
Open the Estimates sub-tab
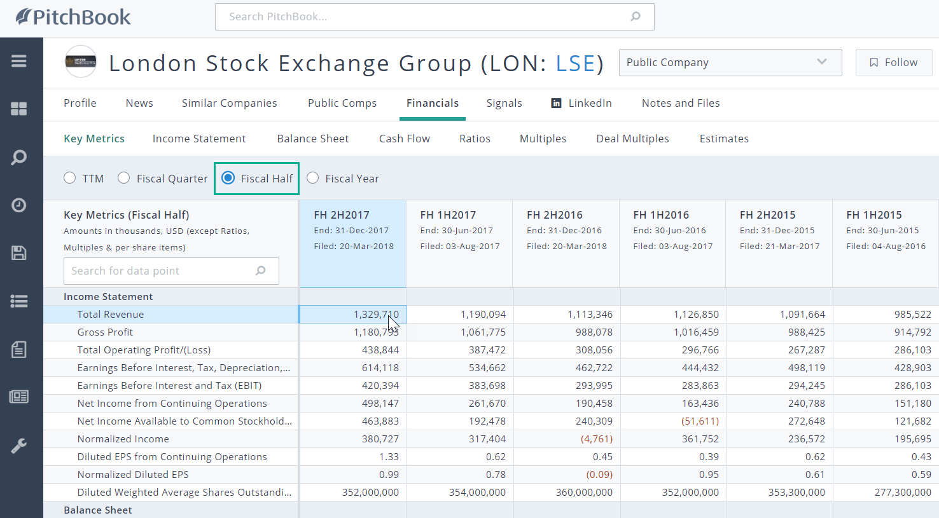pyautogui.click(x=724, y=139)
